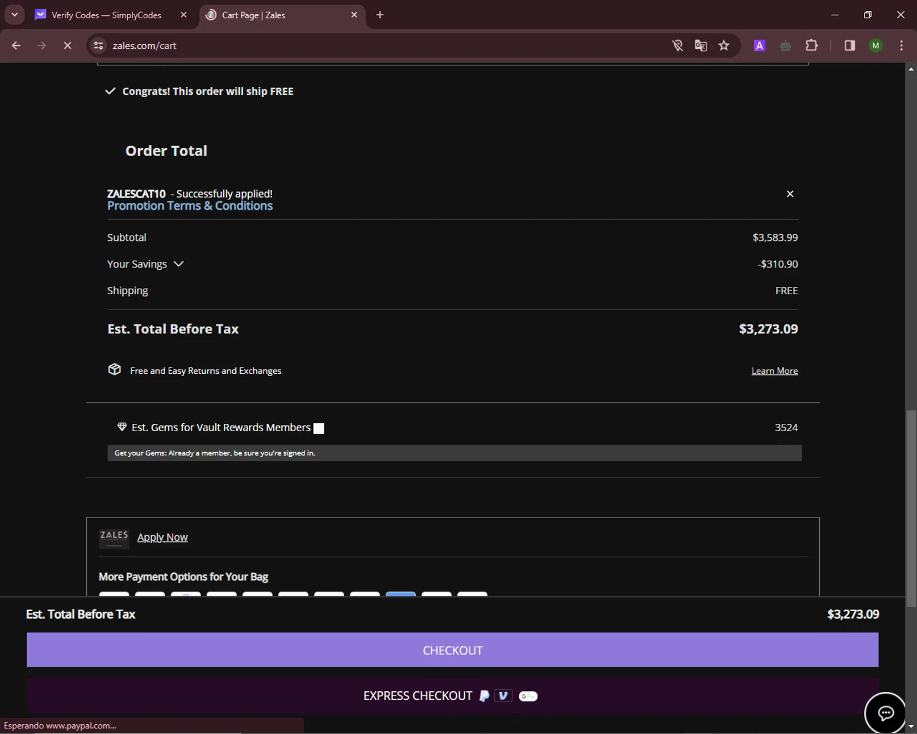The height and width of the screenshot is (734, 917).
Task: Click the FREE shipping value
Action: coord(787,291)
